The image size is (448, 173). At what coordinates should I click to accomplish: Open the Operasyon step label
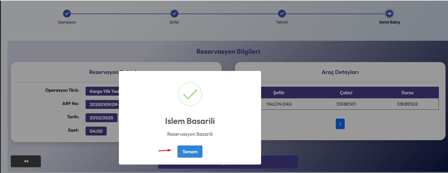click(67, 22)
